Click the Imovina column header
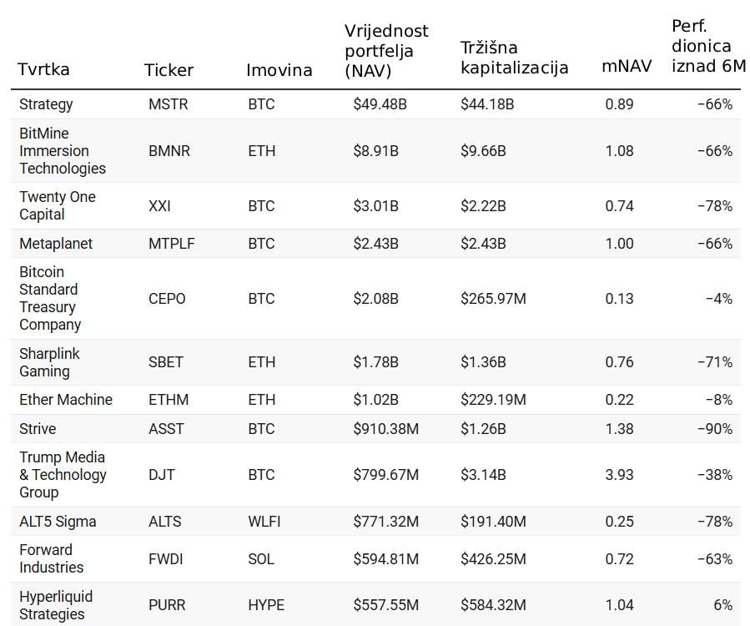Image resolution: width=750 pixels, height=626 pixels. point(279,70)
